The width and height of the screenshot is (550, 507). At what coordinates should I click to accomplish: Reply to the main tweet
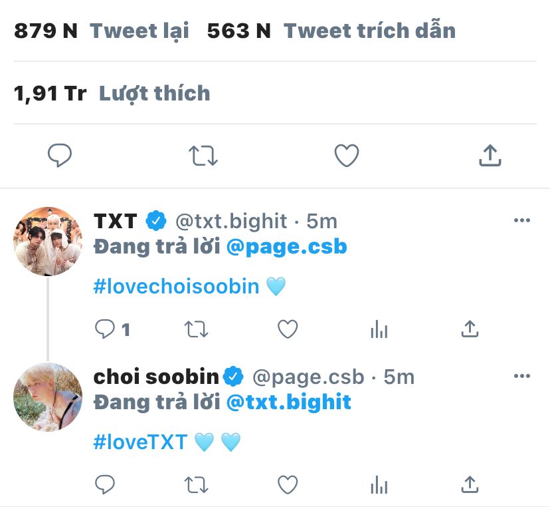click(x=60, y=156)
